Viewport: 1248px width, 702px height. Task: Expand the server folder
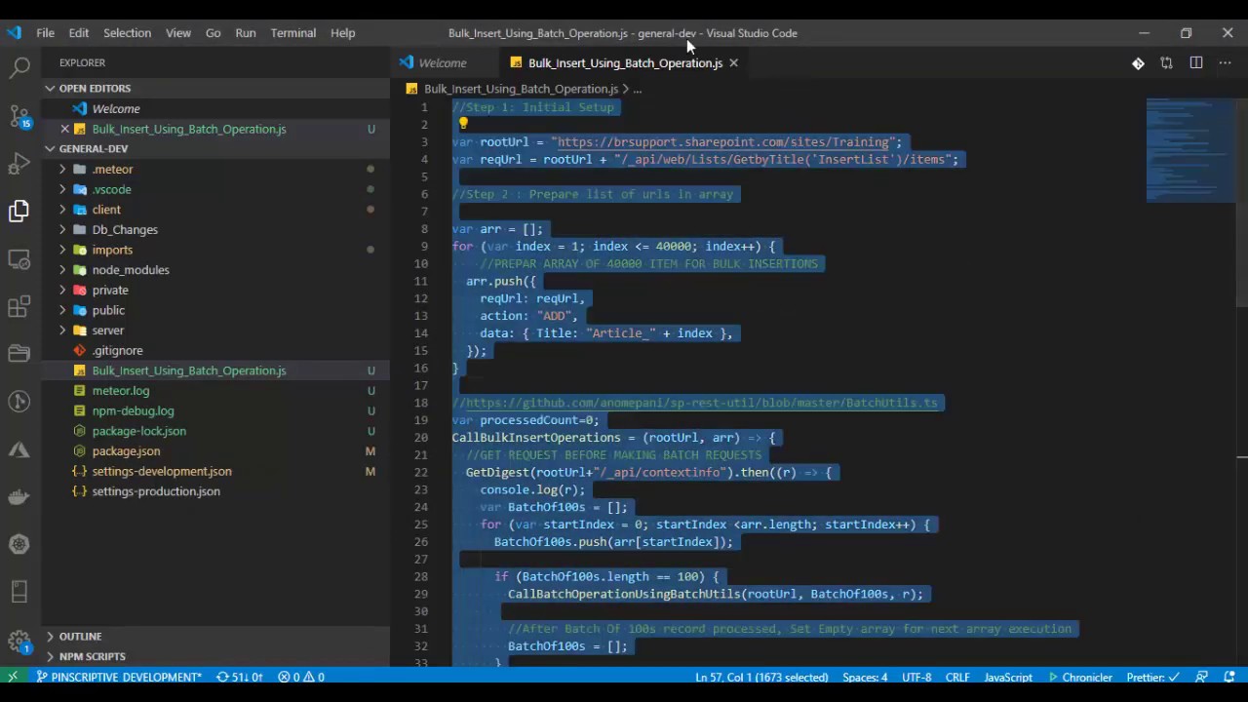pos(62,331)
